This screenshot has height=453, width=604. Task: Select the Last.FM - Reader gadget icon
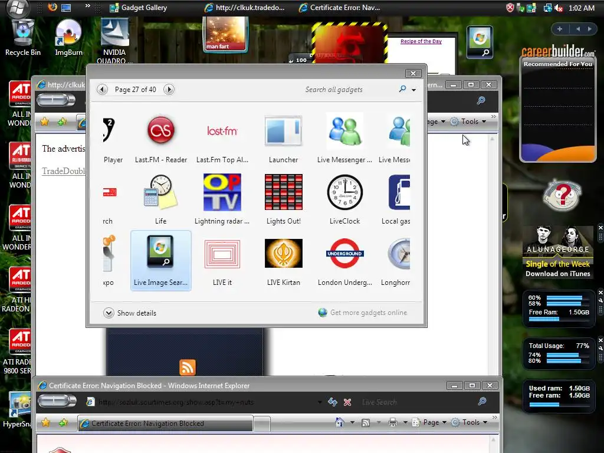click(161, 130)
